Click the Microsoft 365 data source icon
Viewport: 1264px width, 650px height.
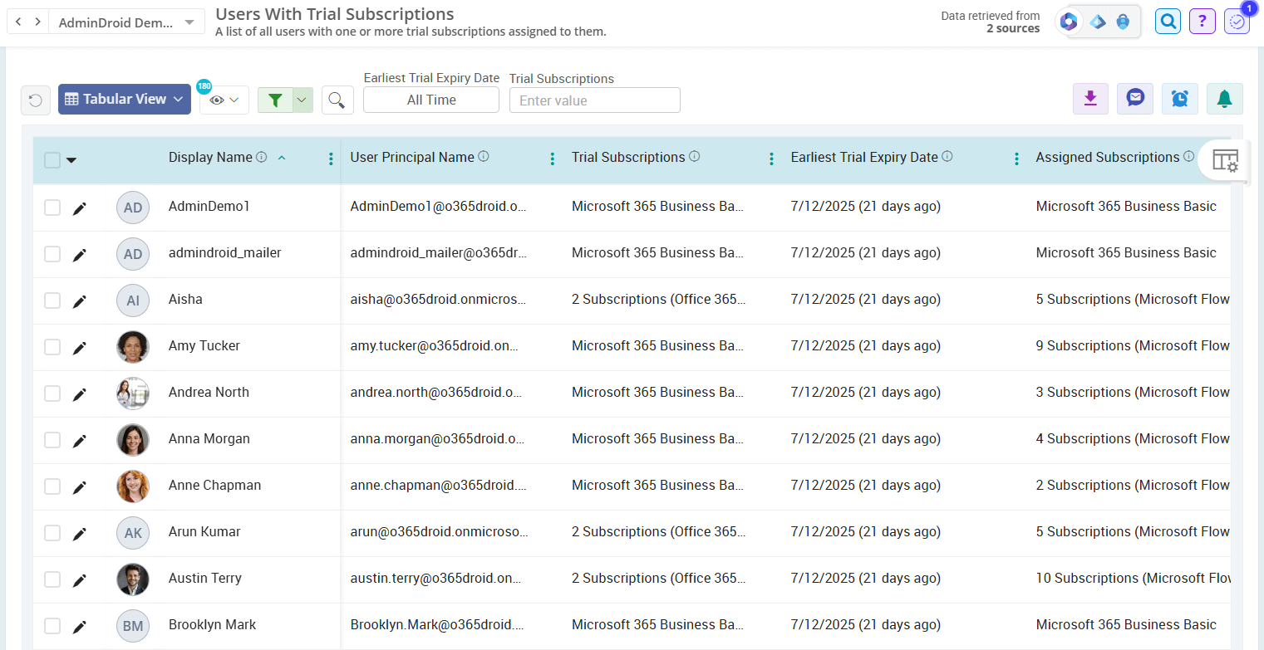[1068, 22]
